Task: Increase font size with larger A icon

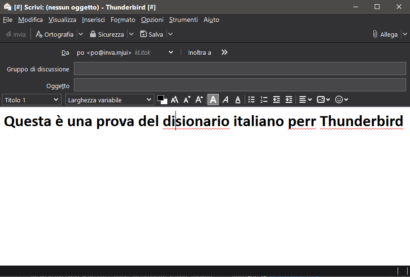Action: [x=199, y=100]
